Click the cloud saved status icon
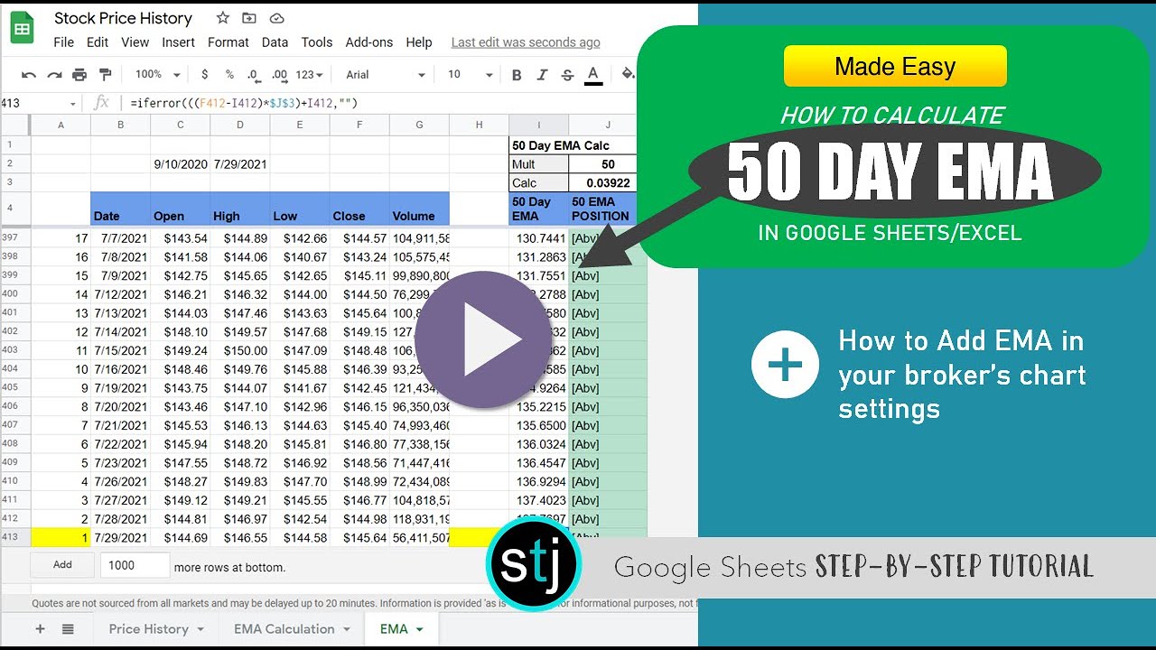This screenshot has height=650, width=1156. (x=277, y=18)
